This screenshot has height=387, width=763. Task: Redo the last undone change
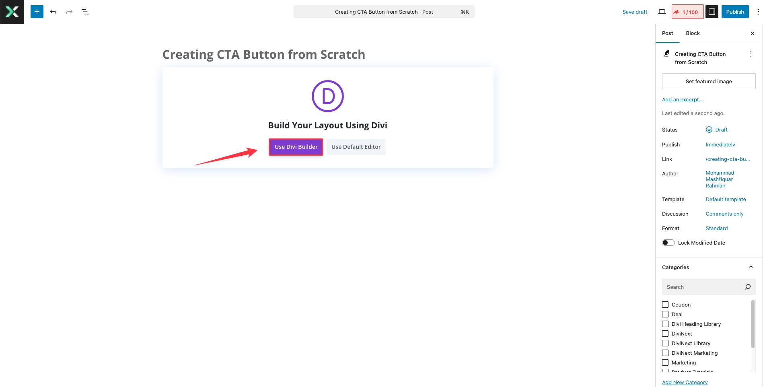(69, 12)
